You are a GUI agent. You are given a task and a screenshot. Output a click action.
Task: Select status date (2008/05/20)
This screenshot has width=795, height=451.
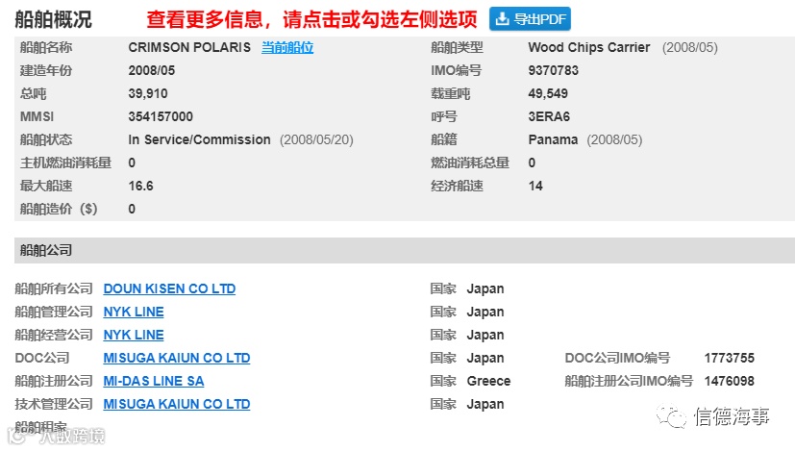pos(316,139)
